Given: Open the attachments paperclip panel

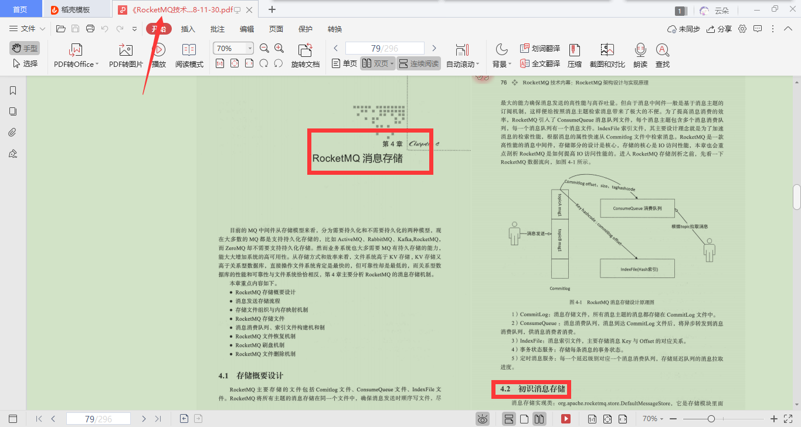Looking at the screenshot, I should 13,133.
